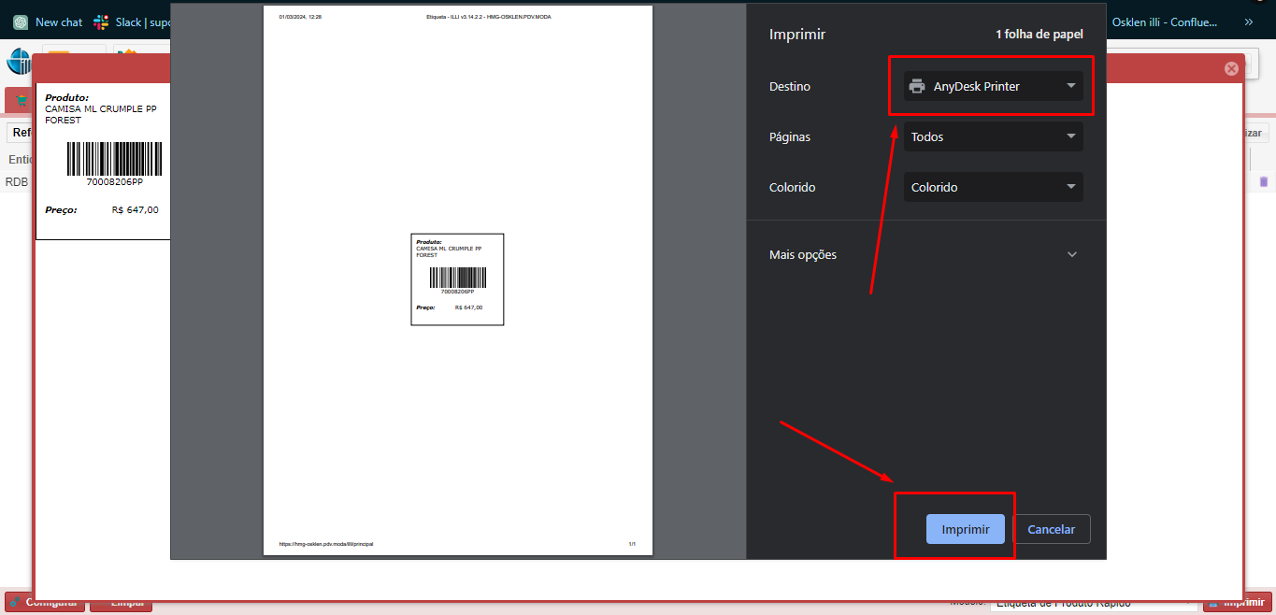Cancel the print dialog
Viewport: 1276px width, 615px height.
coord(1051,529)
